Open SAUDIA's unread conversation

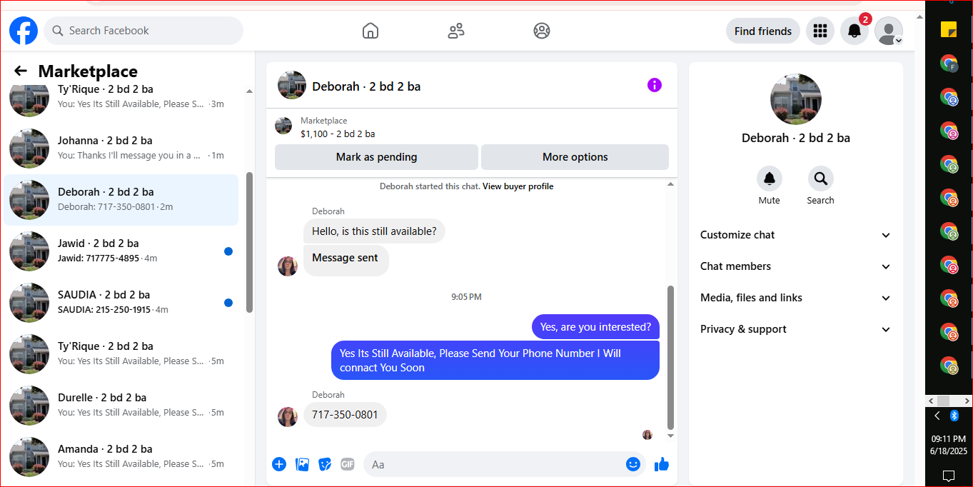[121, 302]
